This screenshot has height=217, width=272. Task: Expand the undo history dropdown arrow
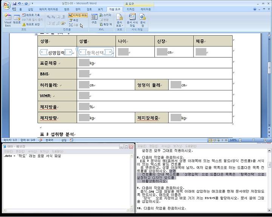pos(22,3)
